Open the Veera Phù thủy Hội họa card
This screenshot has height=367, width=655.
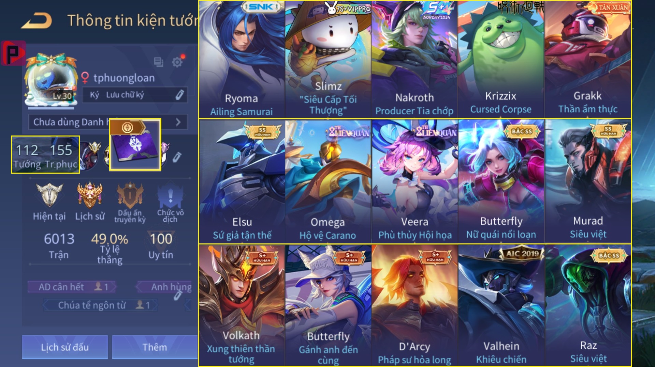414,181
